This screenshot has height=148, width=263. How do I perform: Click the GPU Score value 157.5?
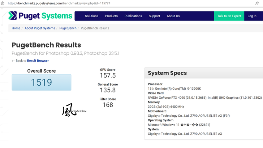[x=108, y=76]
